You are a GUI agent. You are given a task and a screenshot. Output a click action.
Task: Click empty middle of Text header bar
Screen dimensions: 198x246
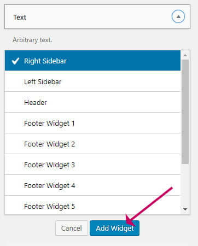point(98,17)
